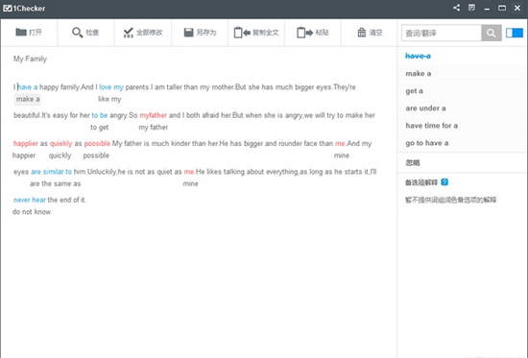Viewport: 528px width, 358px height.
Task: Click the red 'me' after 'face than'
Action: point(340,144)
